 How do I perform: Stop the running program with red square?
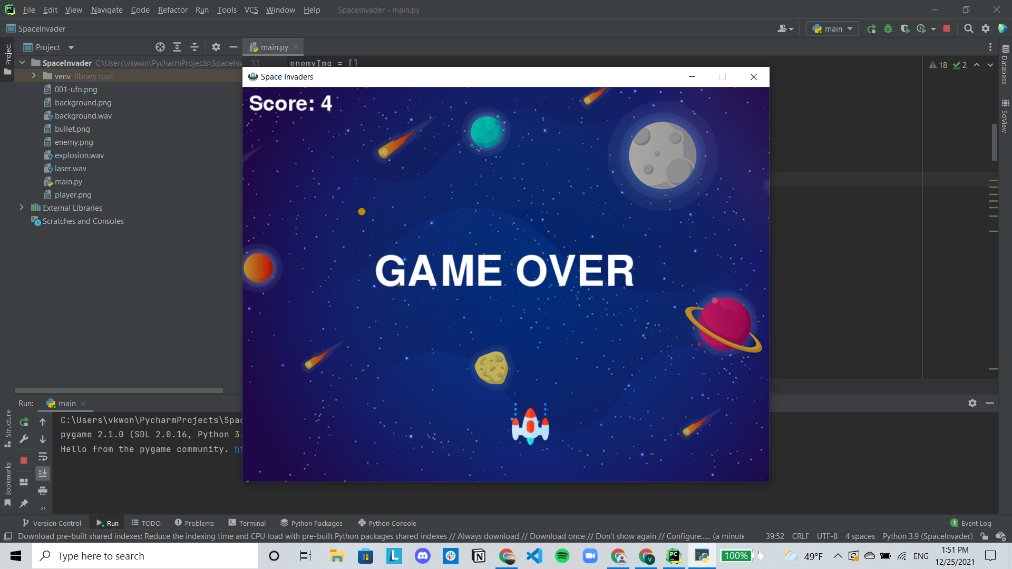click(x=947, y=29)
